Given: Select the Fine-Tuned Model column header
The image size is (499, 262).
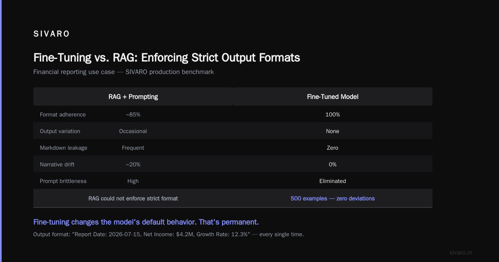Looking at the screenshot, I should [x=333, y=96].
